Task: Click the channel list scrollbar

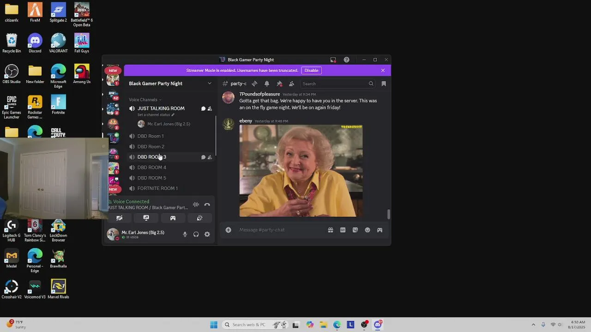Action: coord(216,135)
